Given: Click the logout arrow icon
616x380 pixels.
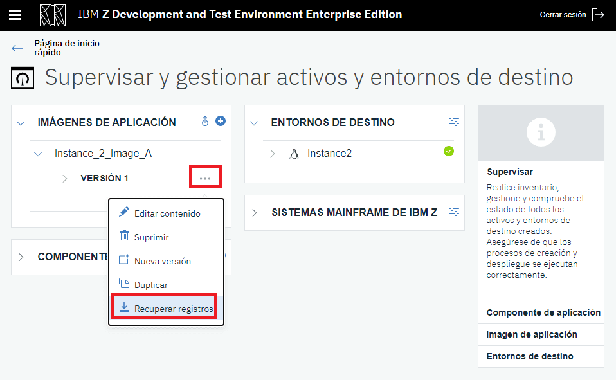Looking at the screenshot, I should point(598,15).
